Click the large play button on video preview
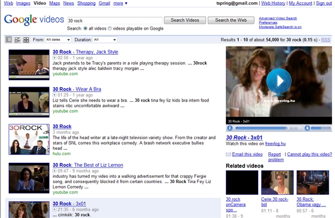Image resolution: width=335 pixels, height=218 pixels. [x=278, y=81]
